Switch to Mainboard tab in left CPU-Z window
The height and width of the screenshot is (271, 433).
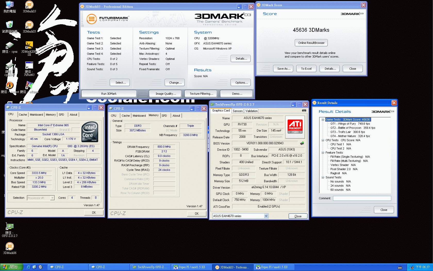pyautogui.click(x=36, y=115)
